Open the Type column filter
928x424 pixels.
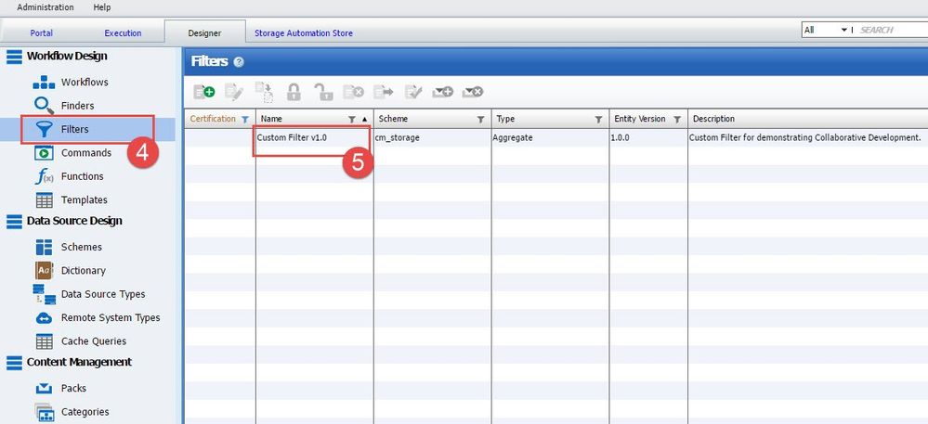click(x=598, y=120)
